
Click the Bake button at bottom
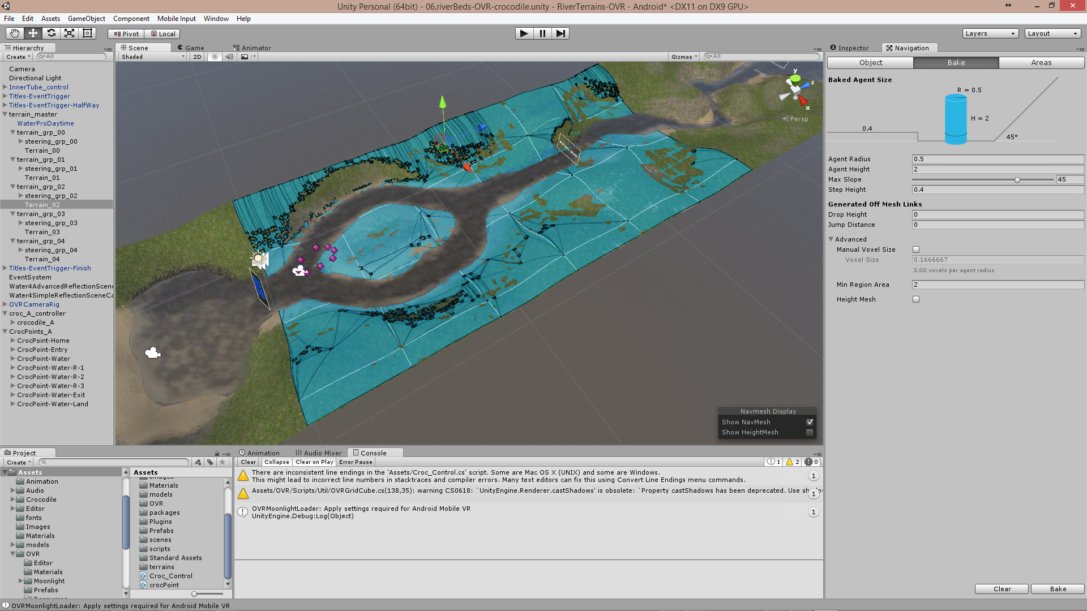point(1057,589)
